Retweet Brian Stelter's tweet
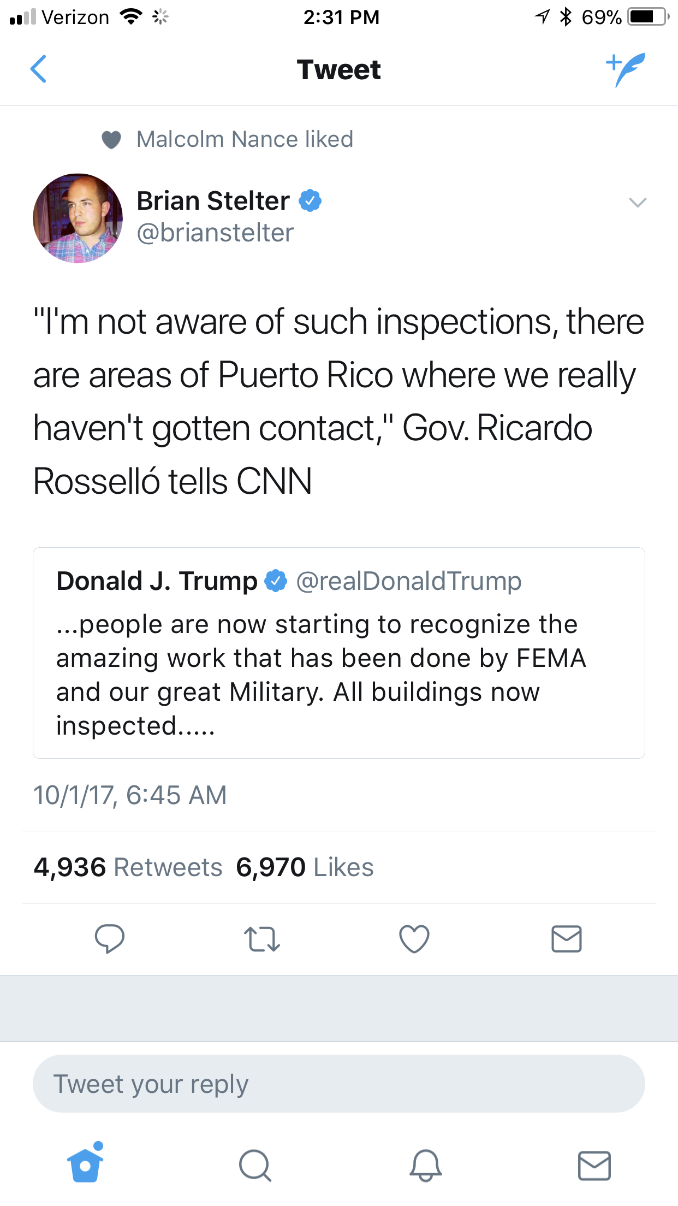 (x=262, y=939)
